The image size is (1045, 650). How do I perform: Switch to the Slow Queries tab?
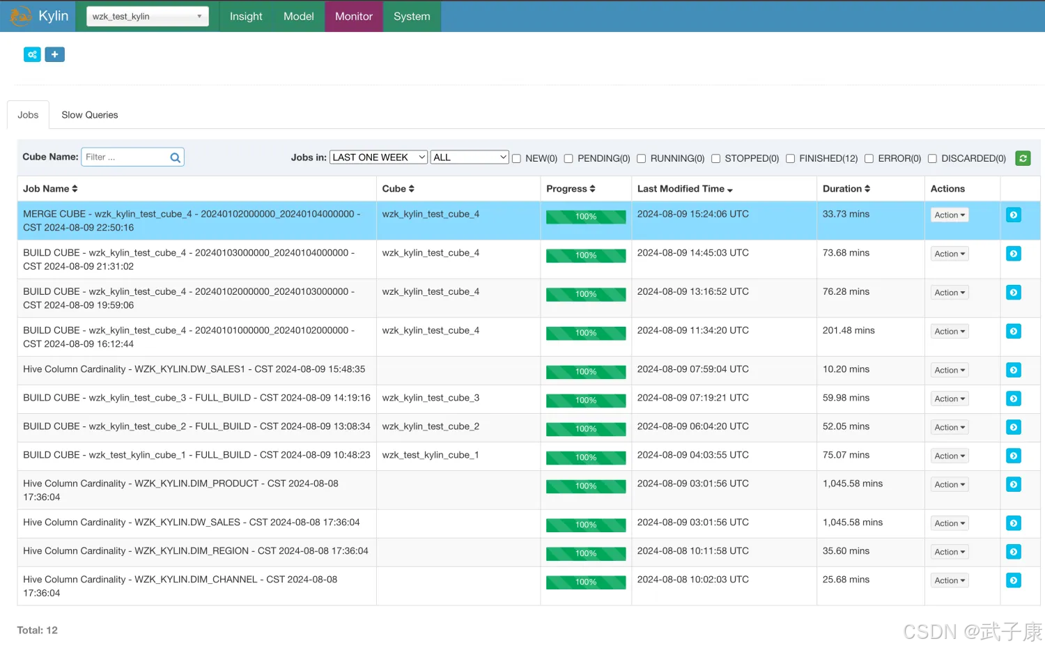pyautogui.click(x=89, y=115)
